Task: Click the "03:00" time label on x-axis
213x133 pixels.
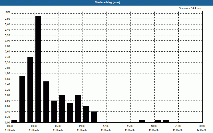Action: click(x=35, y=126)
